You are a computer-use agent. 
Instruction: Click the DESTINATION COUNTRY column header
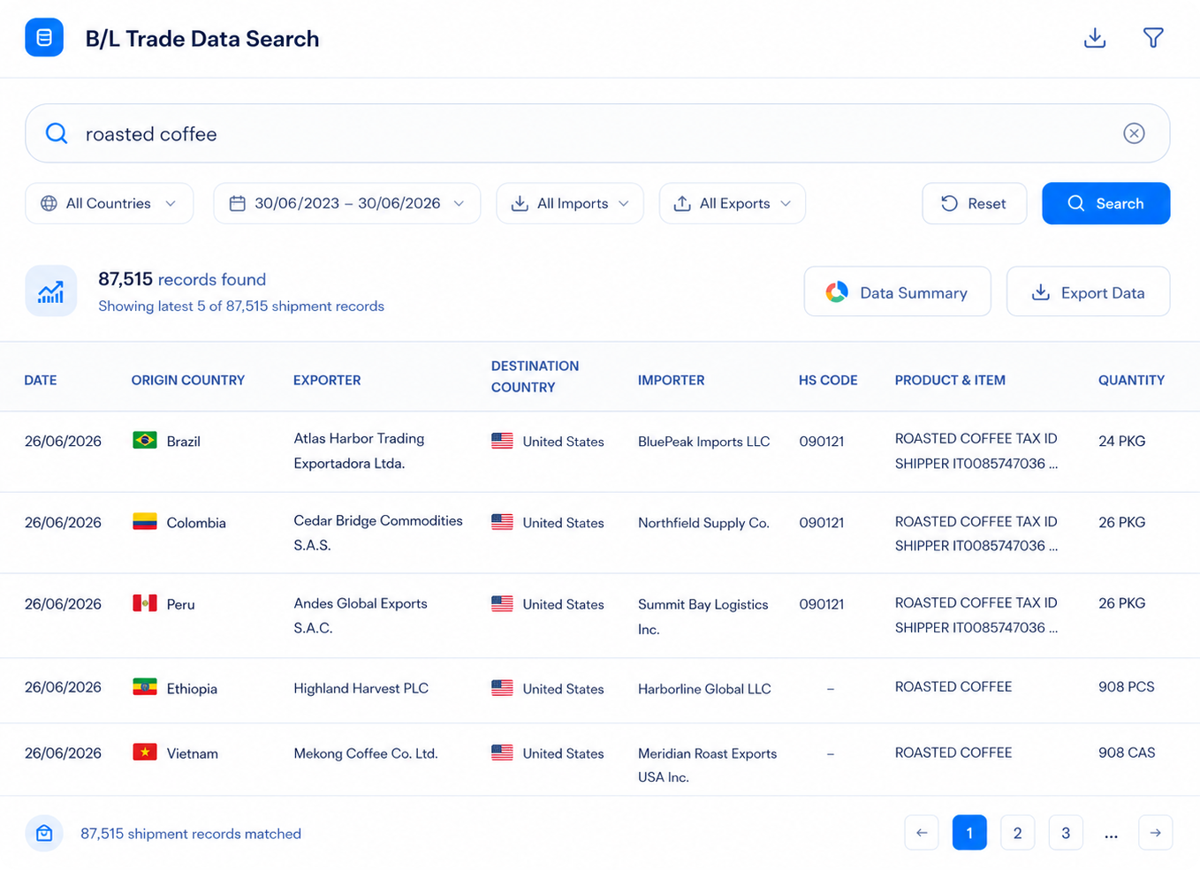click(x=535, y=376)
